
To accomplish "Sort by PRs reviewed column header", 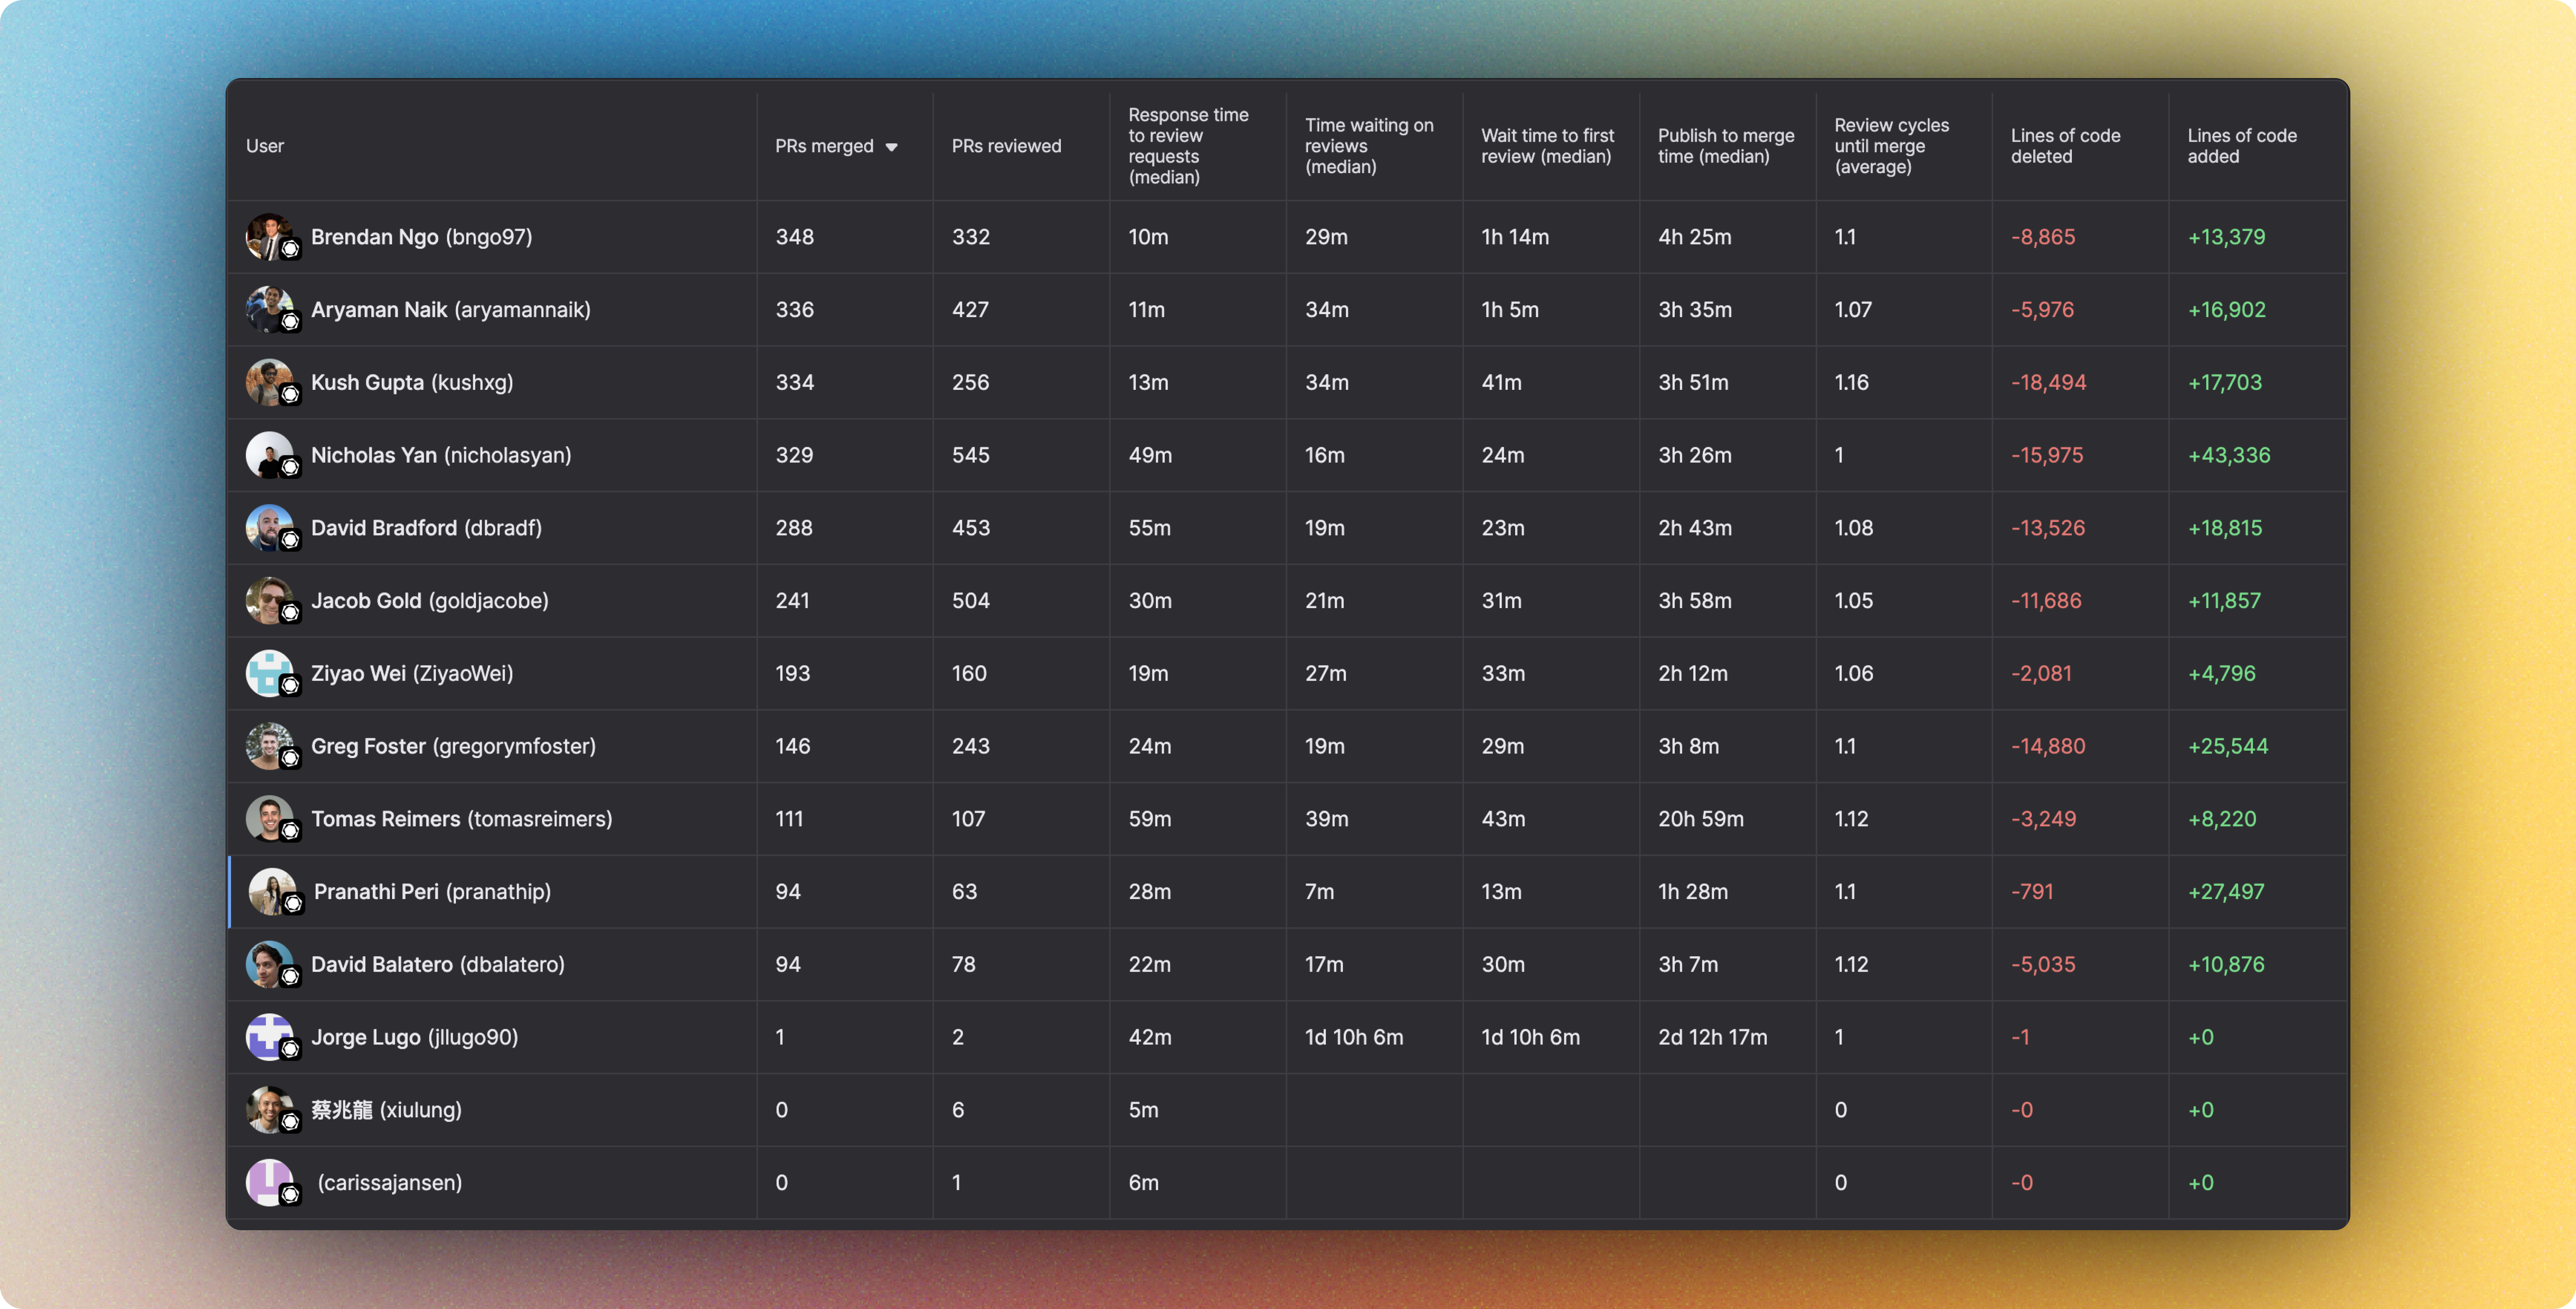I will point(1006,146).
